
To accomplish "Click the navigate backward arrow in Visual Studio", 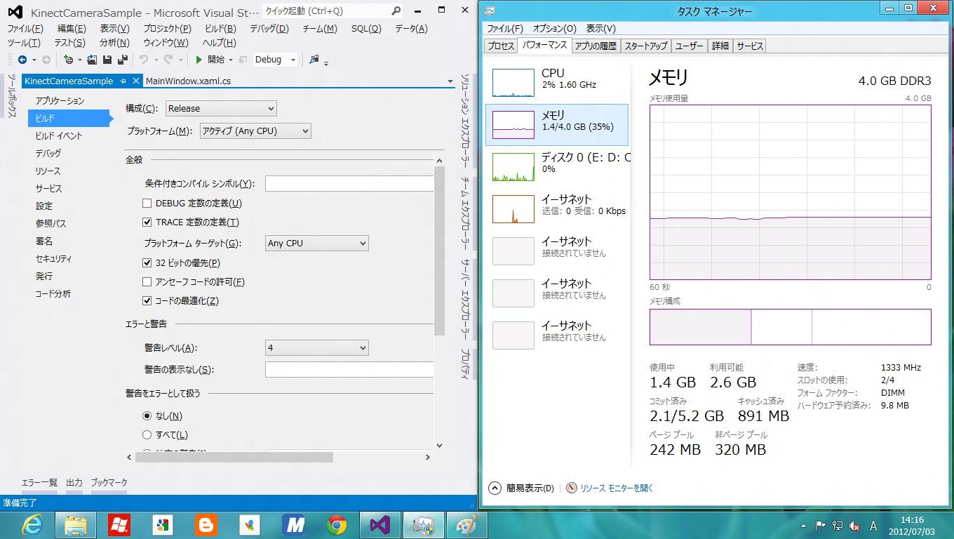I will pos(22,60).
